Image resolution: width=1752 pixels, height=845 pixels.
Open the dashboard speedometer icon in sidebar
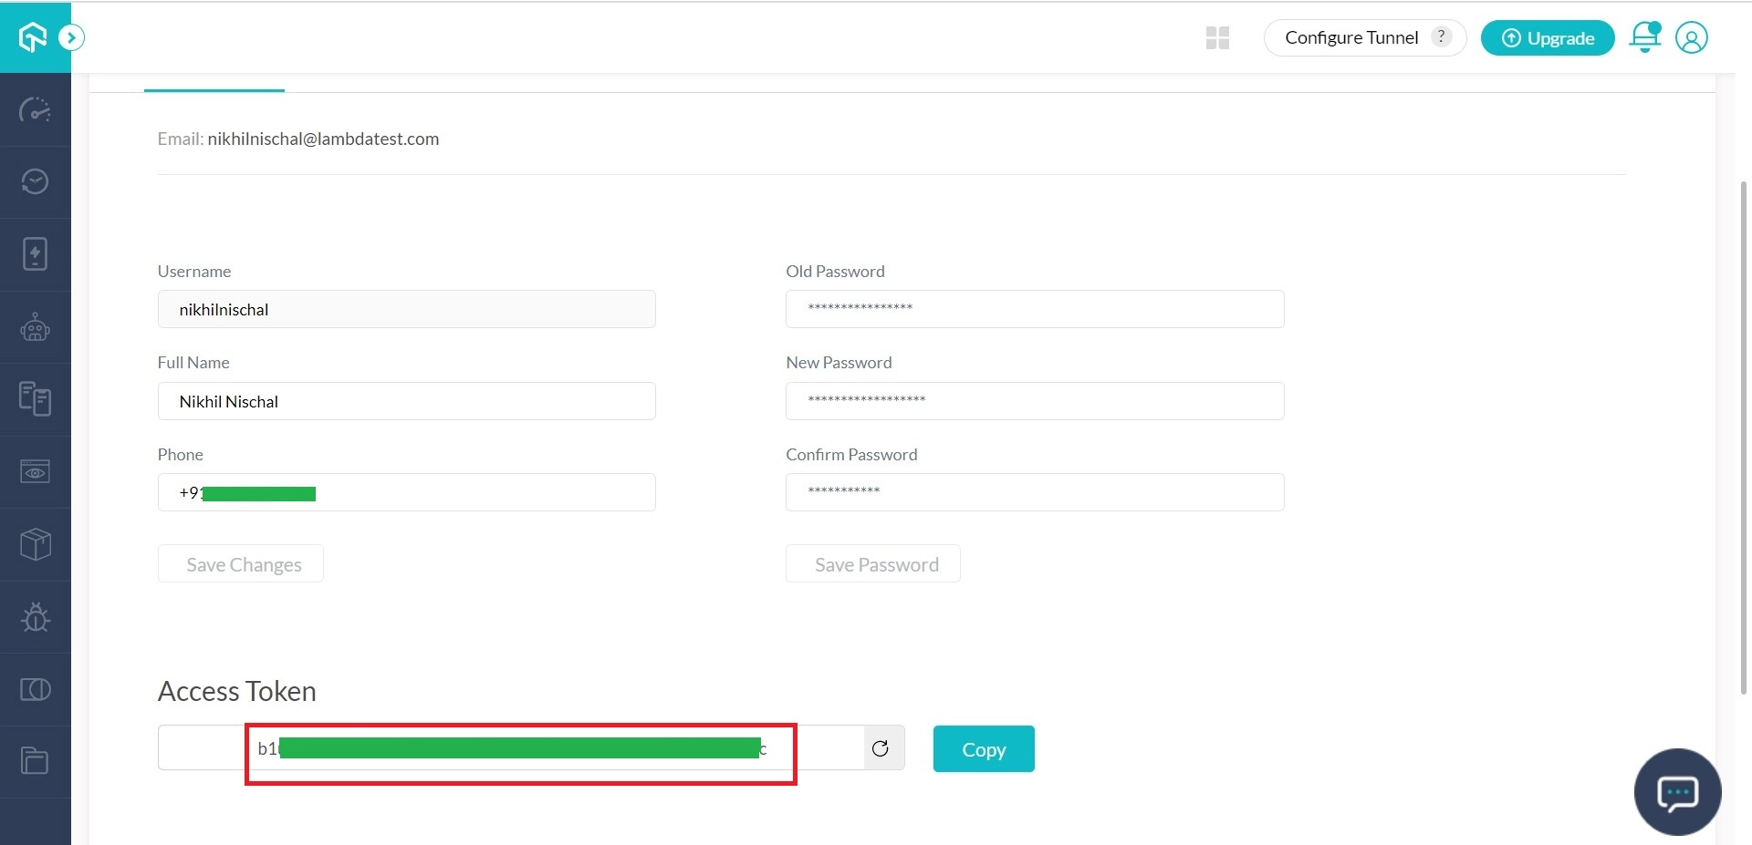click(x=35, y=110)
